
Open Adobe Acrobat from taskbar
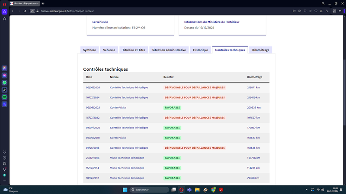tap(221, 190)
